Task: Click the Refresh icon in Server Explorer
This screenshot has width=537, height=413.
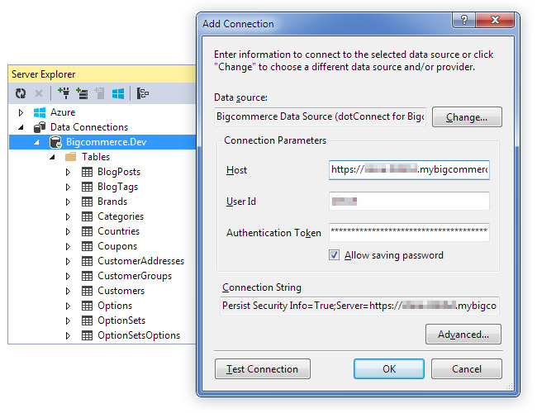Action: coord(21,93)
